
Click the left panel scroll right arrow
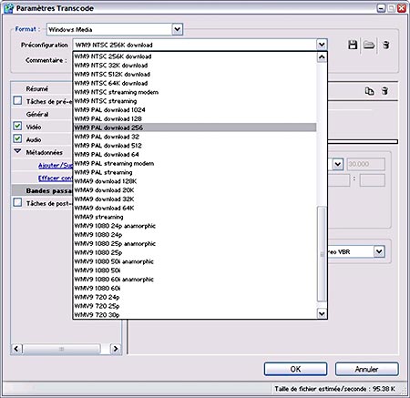click(115, 349)
